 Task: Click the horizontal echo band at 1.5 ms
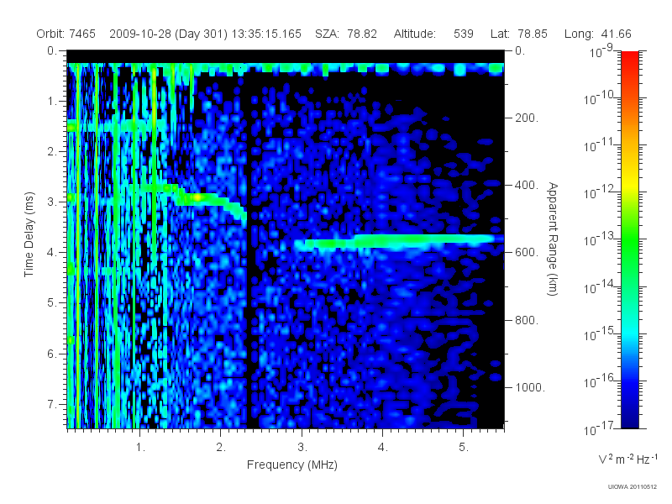(116, 126)
